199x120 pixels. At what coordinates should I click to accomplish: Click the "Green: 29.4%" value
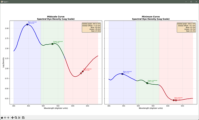95,29
